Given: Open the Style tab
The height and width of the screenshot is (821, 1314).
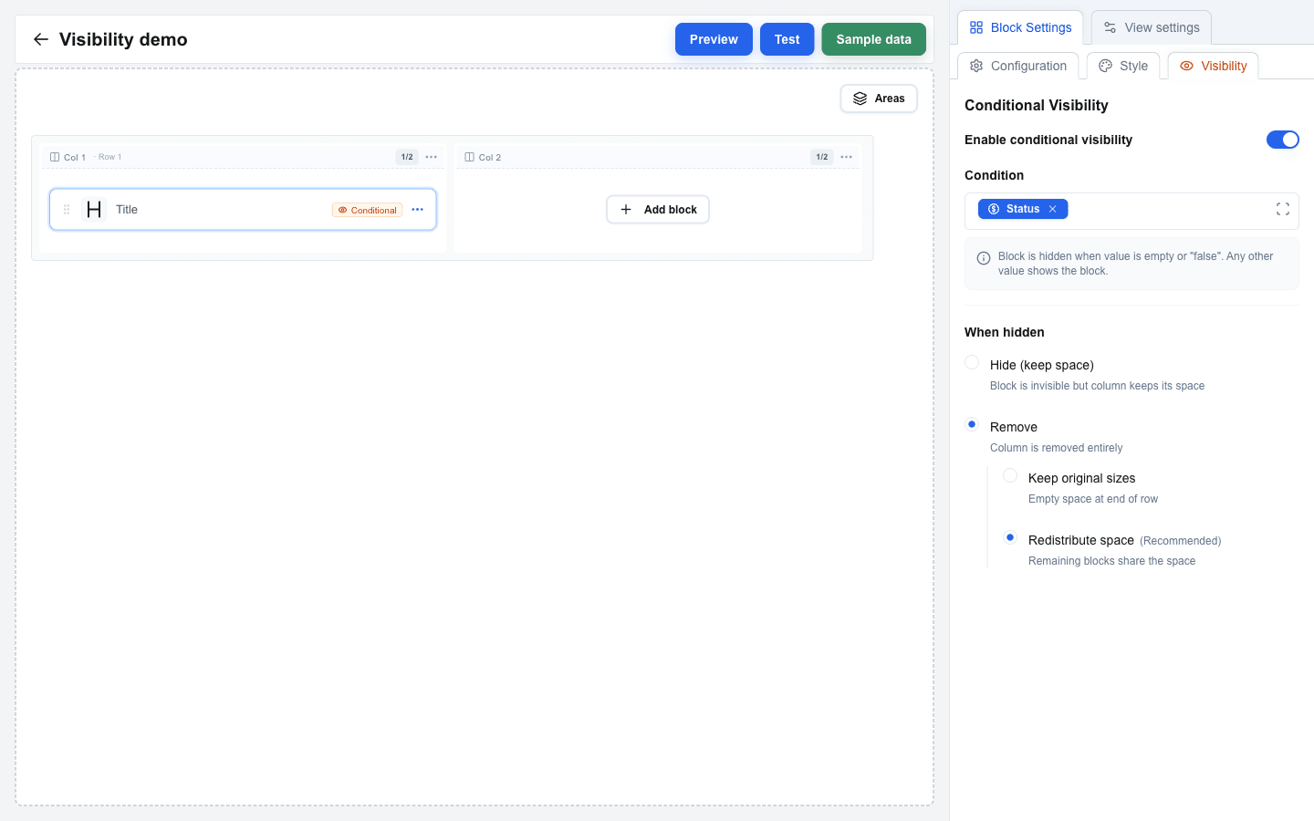Looking at the screenshot, I should [1123, 66].
